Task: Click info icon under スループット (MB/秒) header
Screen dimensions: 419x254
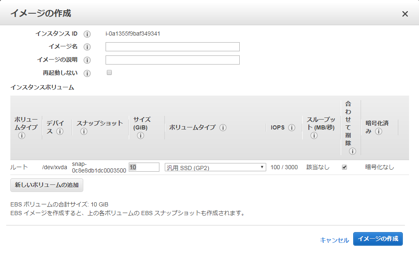Action: [314, 136]
